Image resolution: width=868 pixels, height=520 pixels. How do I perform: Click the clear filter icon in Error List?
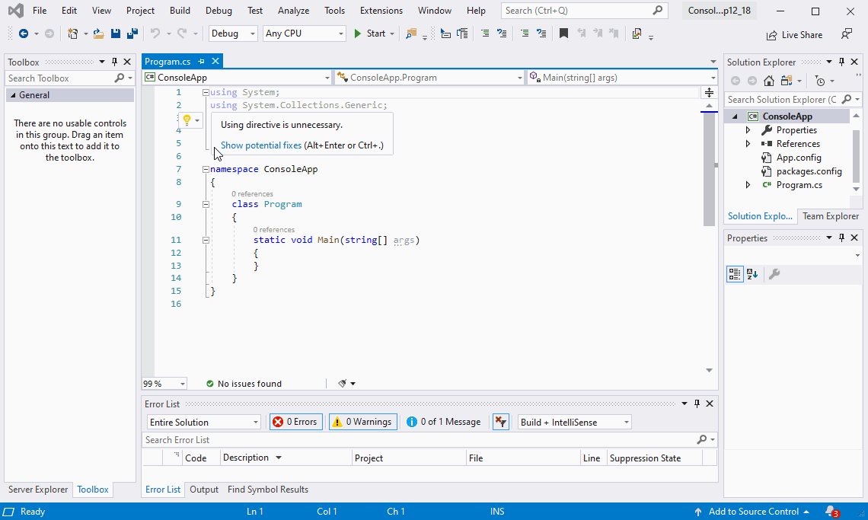(501, 422)
